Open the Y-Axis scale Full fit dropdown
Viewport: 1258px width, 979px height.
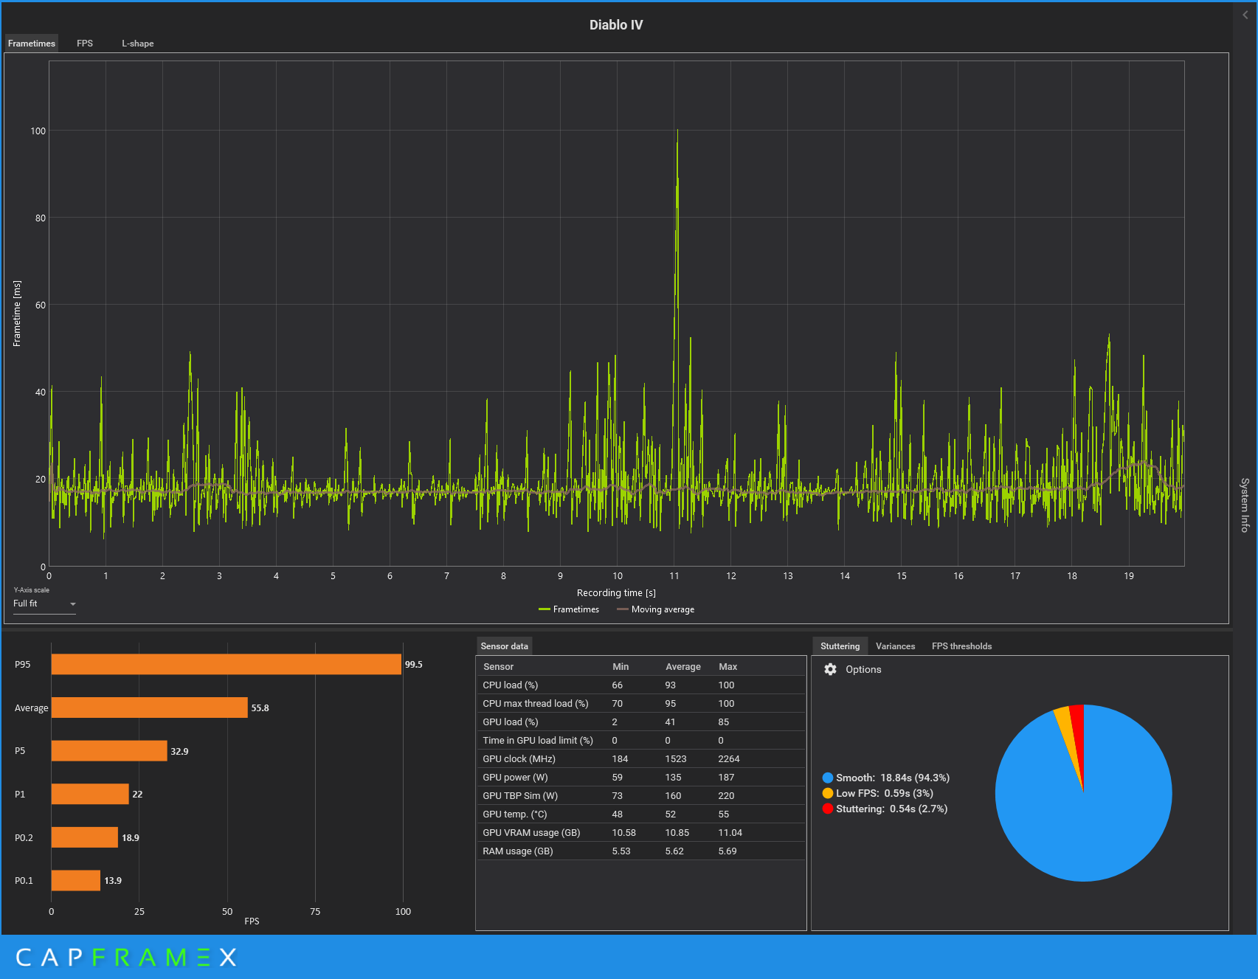click(x=44, y=603)
